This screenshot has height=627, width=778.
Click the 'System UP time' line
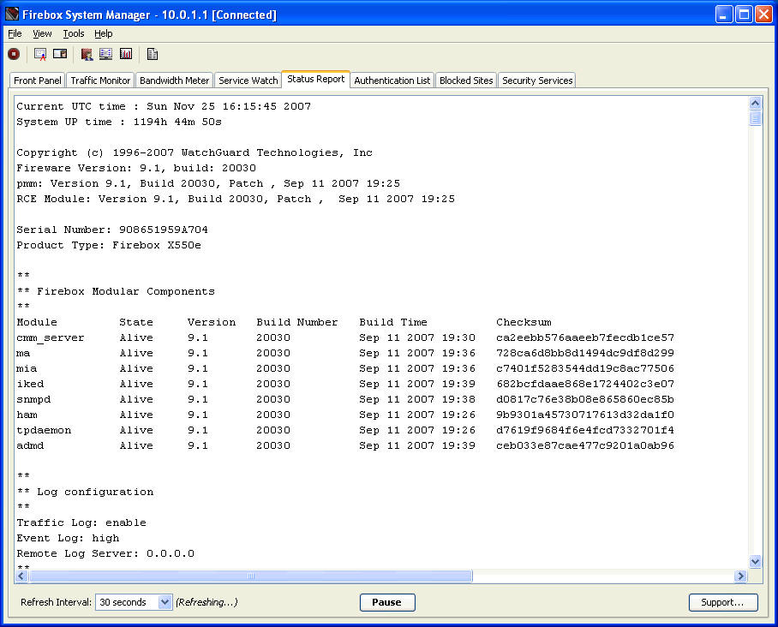119,122
